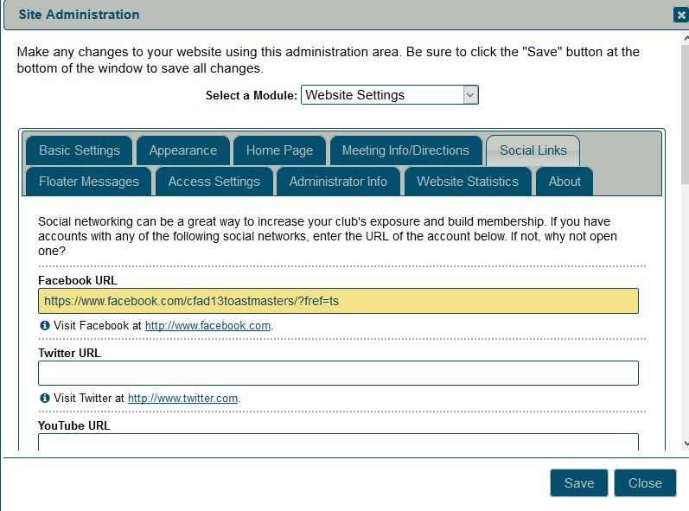
Task: View the Website Statistics tab
Action: [468, 182]
